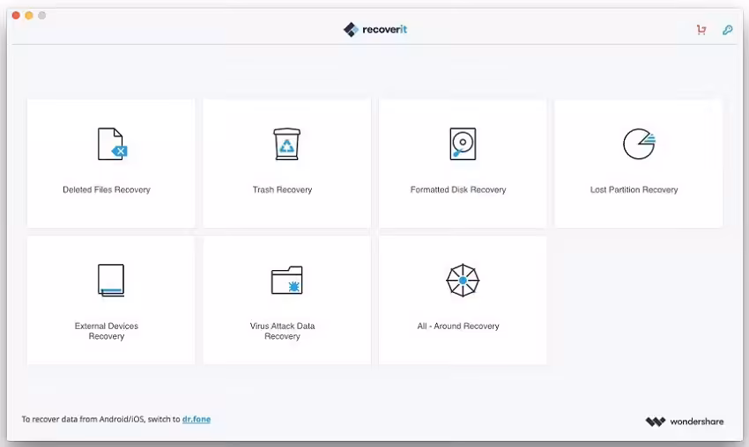This screenshot has width=749, height=447.
Task: Click the recoverit logo in title bar
Action: pyautogui.click(x=375, y=30)
